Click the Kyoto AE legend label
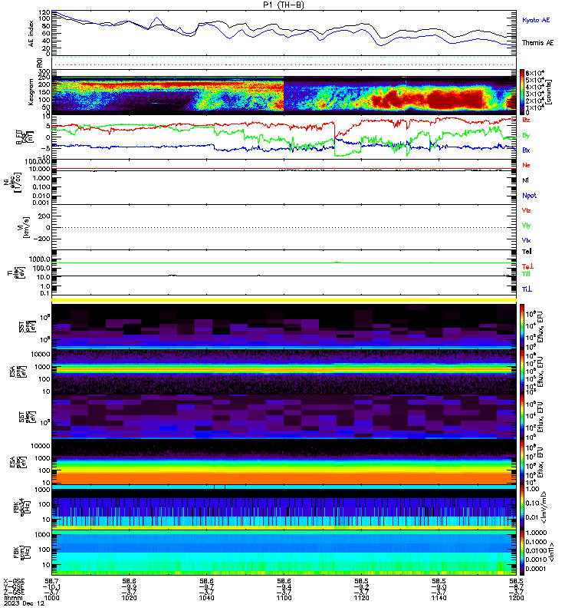 pos(535,20)
